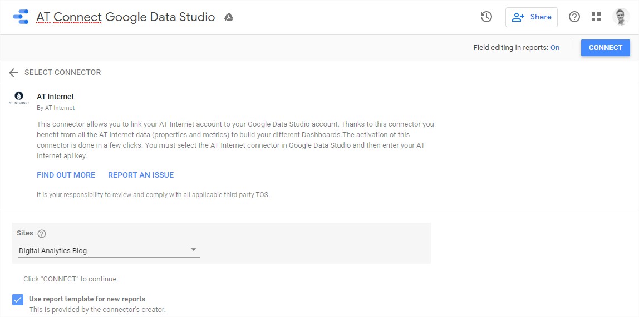Toggle Field editing in reports On
This screenshot has height=317, width=639.
(554, 48)
